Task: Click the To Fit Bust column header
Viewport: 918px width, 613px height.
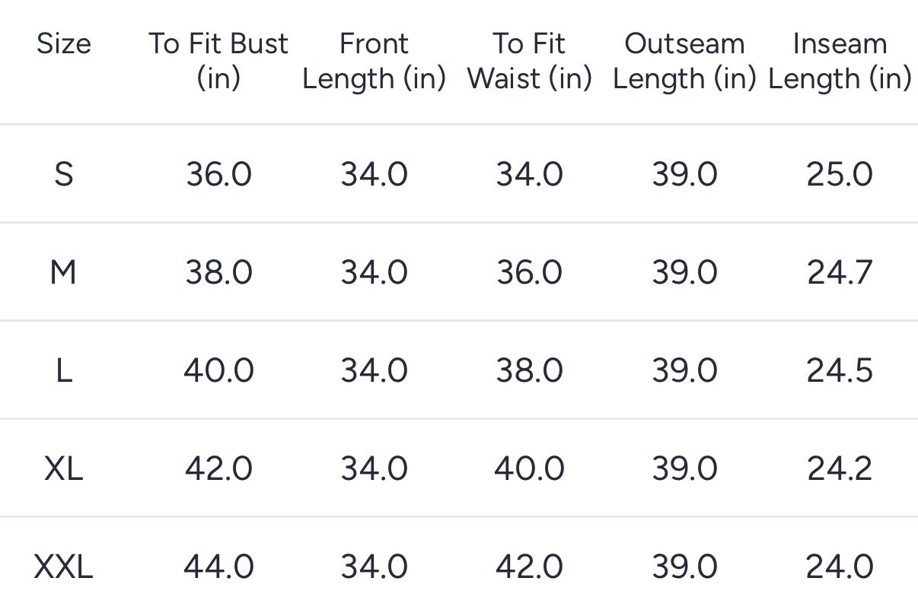Action: (x=218, y=61)
